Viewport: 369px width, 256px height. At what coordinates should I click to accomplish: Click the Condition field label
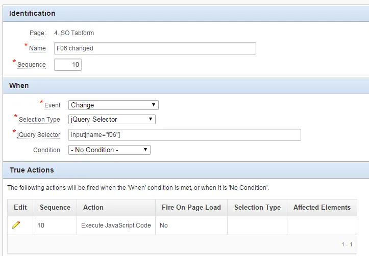[46, 150]
